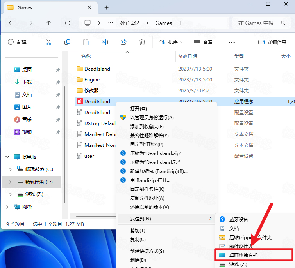This screenshot has width=295, height=268.
Task: Click the Paste clipboard icon
Action: (x=86, y=42)
